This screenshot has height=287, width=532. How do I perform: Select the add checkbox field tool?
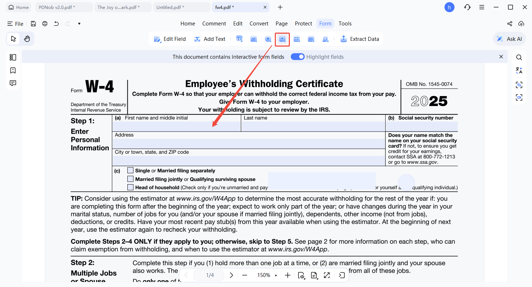(254, 39)
